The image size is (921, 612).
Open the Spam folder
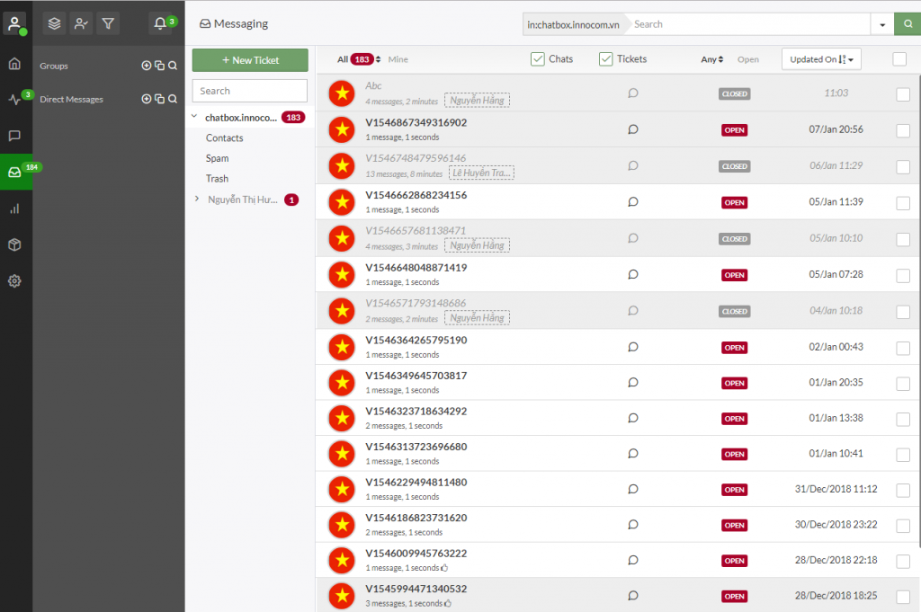pos(218,158)
